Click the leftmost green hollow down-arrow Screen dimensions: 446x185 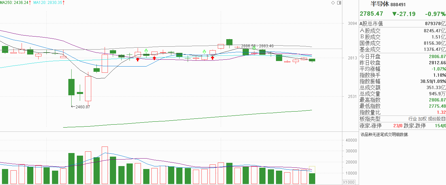click(x=146, y=51)
